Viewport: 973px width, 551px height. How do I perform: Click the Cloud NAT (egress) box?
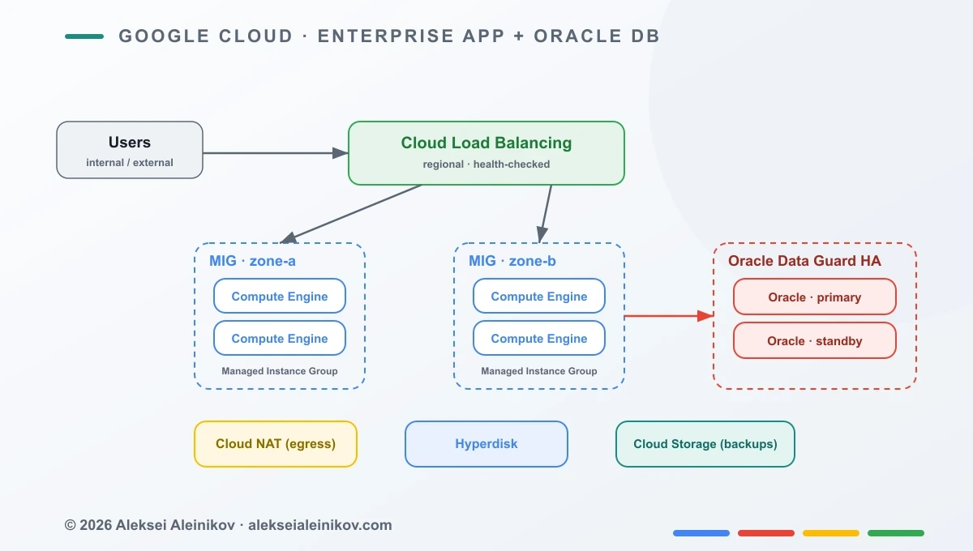276,444
